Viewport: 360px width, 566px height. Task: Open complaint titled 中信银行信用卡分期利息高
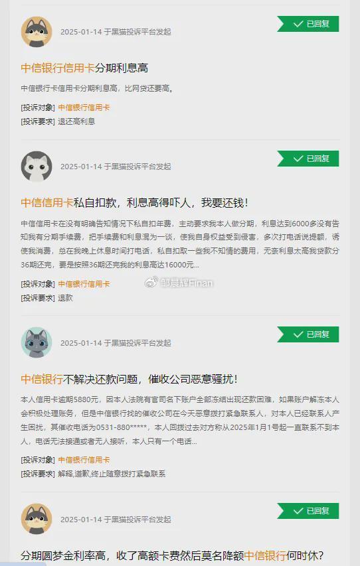point(84,68)
